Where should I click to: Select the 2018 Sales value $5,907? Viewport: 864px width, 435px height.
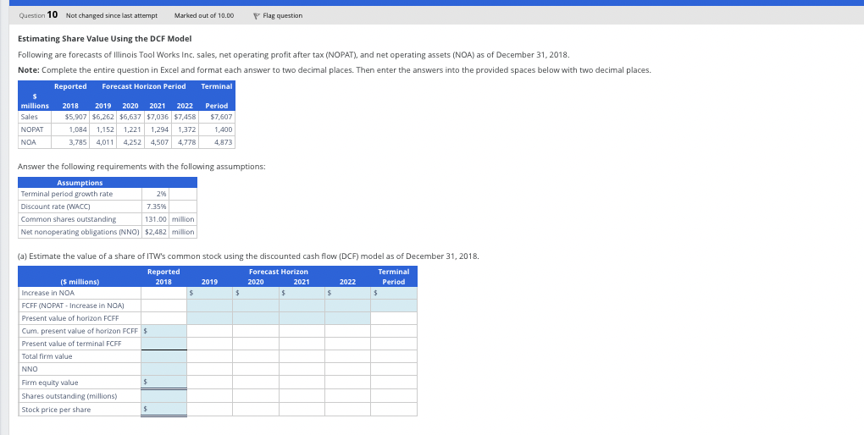pos(76,117)
